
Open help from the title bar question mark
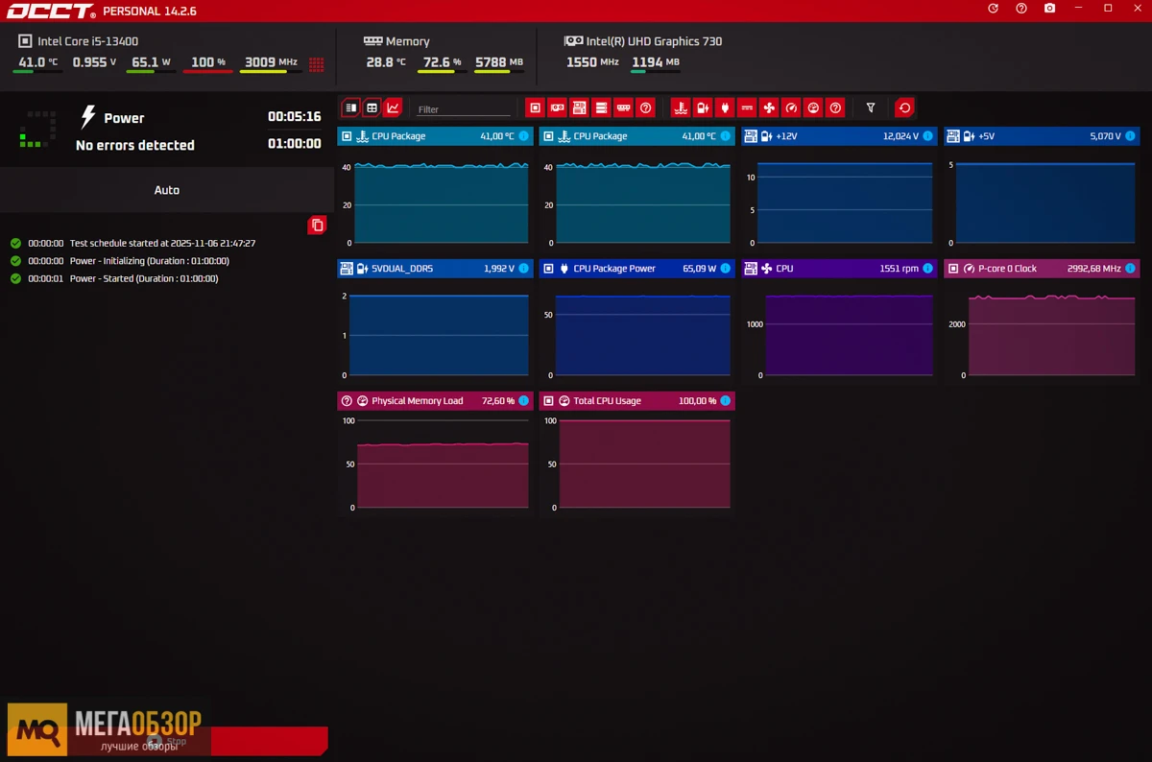[1021, 9]
